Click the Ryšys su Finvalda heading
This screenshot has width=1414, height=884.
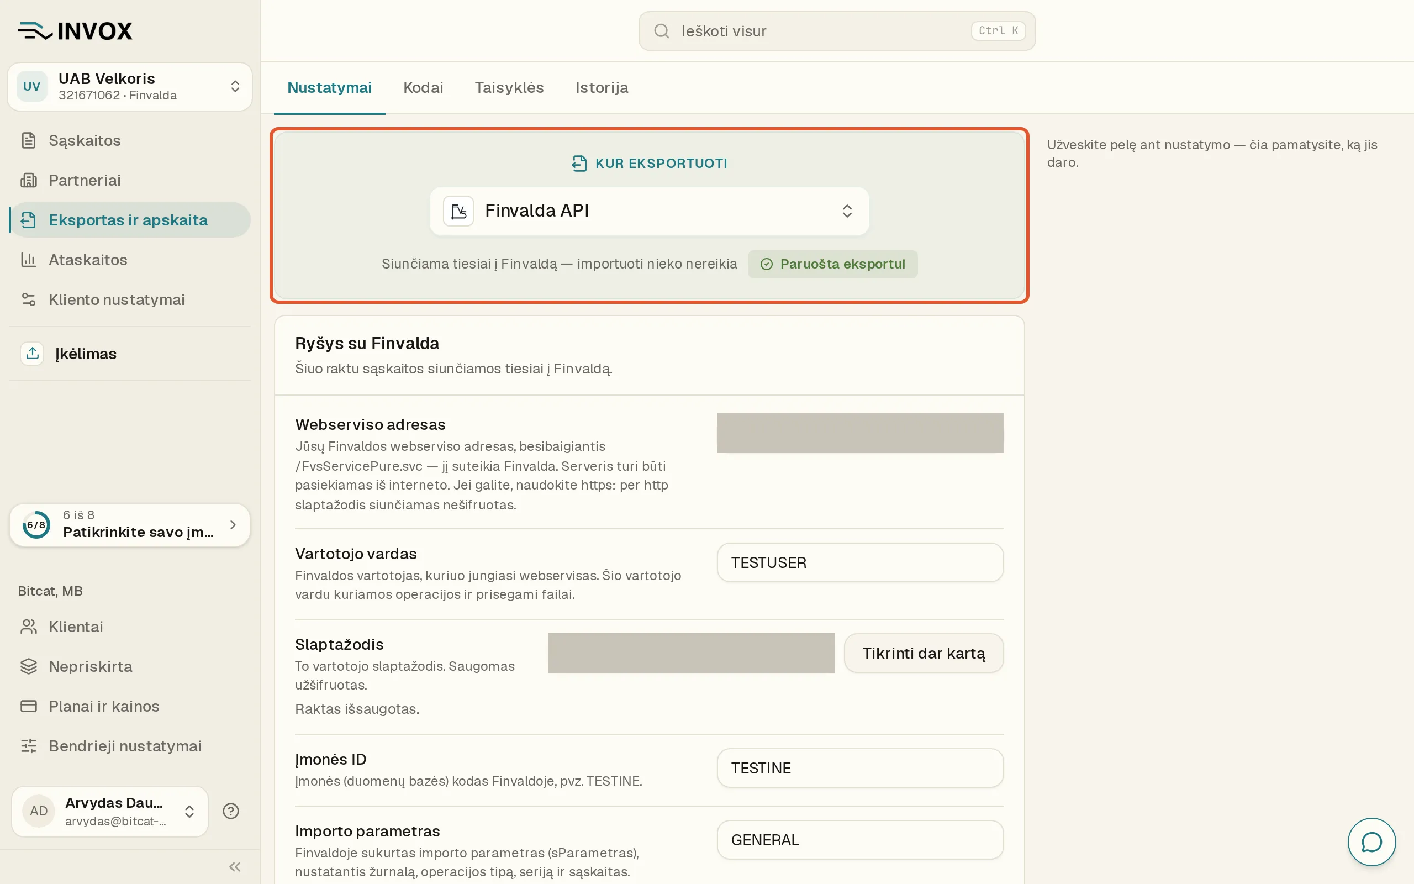[367, 343]
